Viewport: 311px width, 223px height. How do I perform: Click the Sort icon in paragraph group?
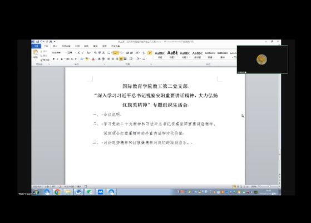[x=144, y=53]
